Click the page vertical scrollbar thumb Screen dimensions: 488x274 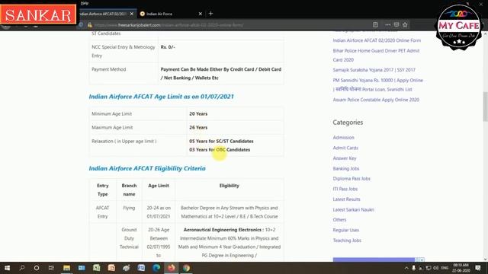point(485,107)
